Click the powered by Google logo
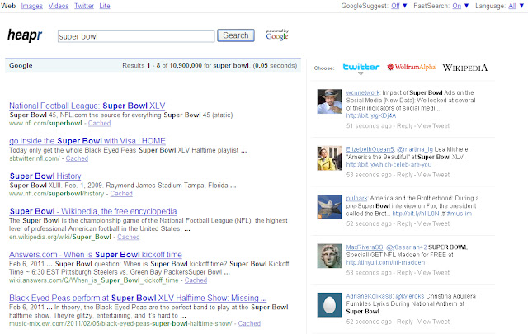Image resolution: width=528 pixels, height=334 pixels. [277, 35]
